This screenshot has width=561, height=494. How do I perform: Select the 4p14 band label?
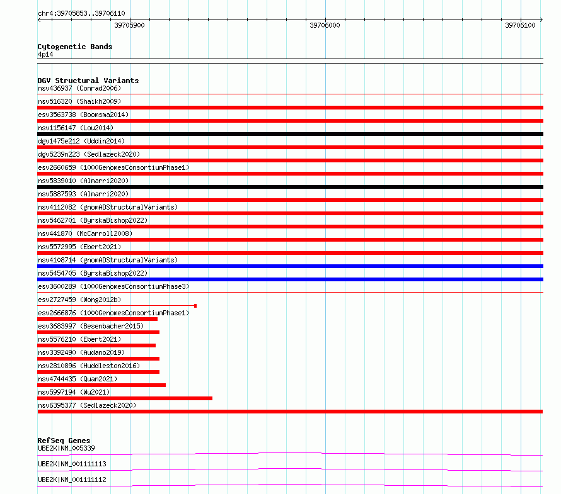[x=45, y=54]
